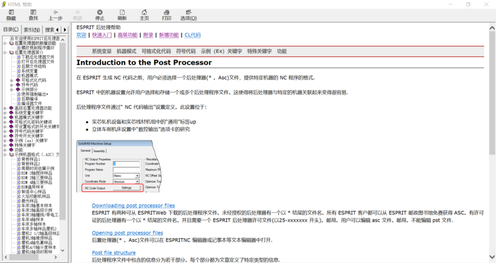Click the content pane vertical scrollbar

tap(492, 124)
